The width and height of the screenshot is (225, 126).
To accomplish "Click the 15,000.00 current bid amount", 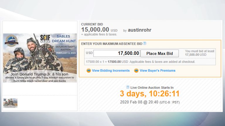I will click(95, 29).
